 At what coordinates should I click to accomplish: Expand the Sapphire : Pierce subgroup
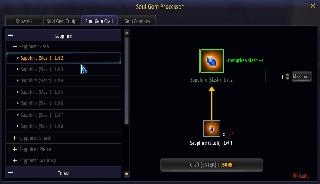15,149
